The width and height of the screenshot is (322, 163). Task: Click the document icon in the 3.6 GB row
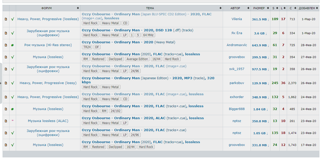point(6,33)
